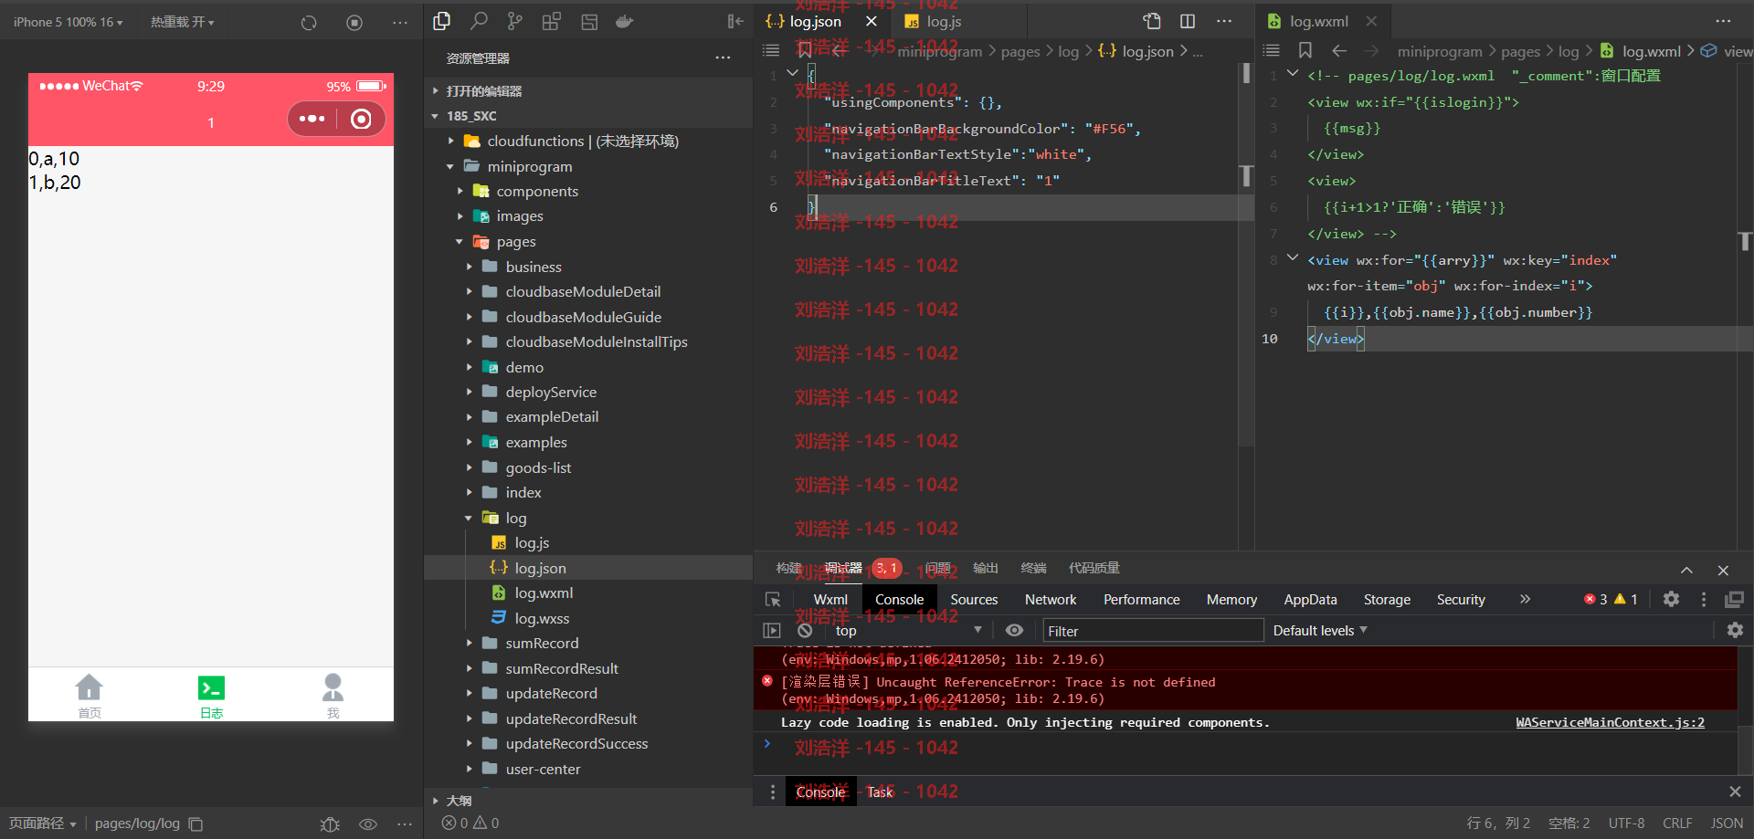
Task: Open the Docker whale icon
Action: [625, 21]
